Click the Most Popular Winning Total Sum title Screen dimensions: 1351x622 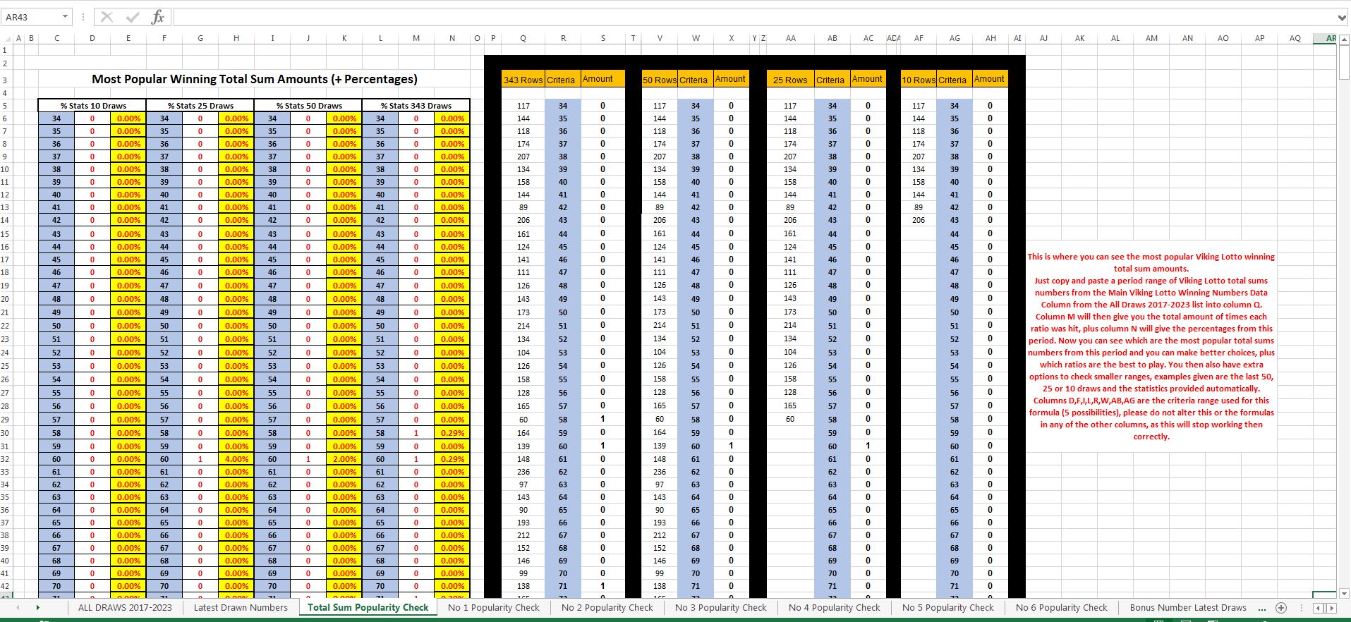[x=255, y=79]
